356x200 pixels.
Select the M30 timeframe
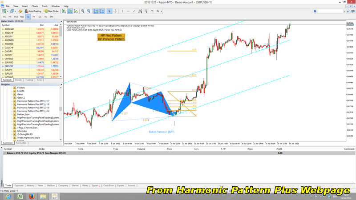[22, 17]
